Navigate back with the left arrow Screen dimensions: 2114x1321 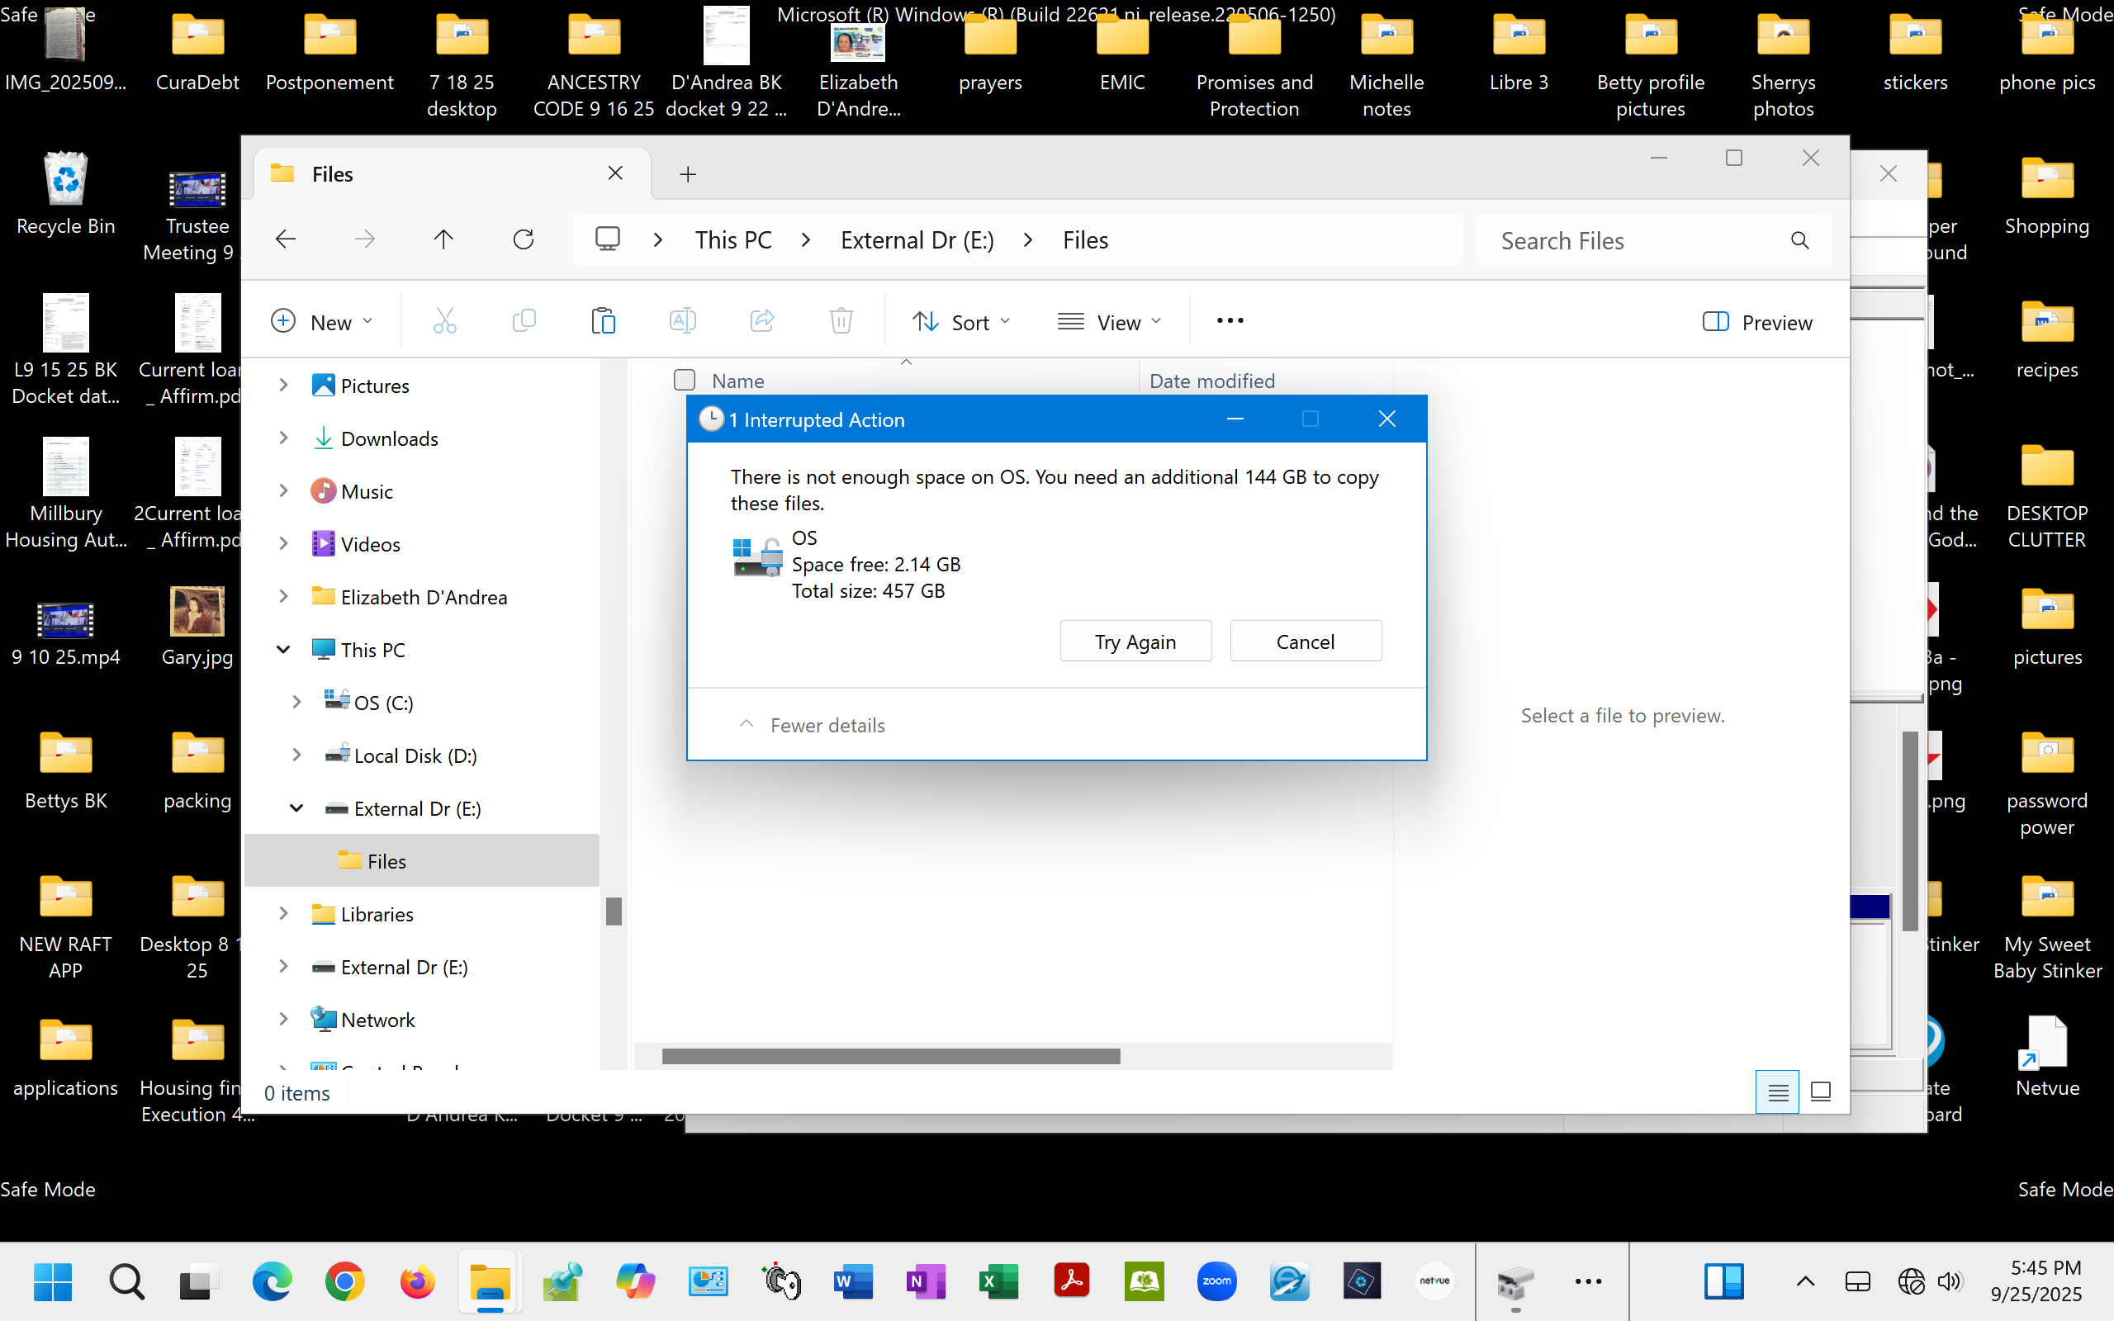pyautogui.click(x=286, y=239)
